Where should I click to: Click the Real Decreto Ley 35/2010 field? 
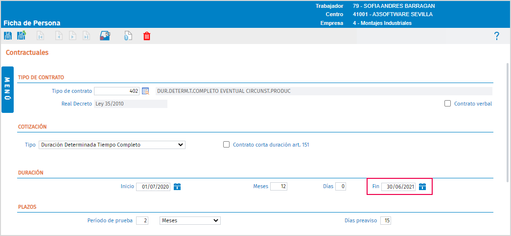[x=130, y=104]
